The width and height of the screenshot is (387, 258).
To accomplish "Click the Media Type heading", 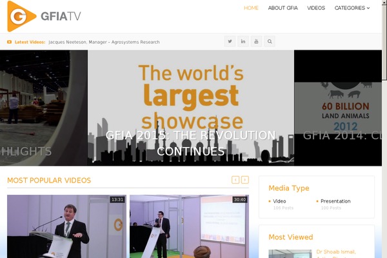I will coord(289,188).
